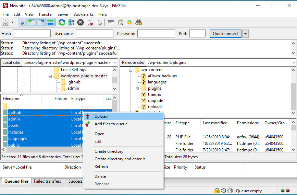The height and width of the screenshot is (195, 297).
Task: Expand the plugins folder in remote tree
Action: pyautogui.click(x=137, y=89)
